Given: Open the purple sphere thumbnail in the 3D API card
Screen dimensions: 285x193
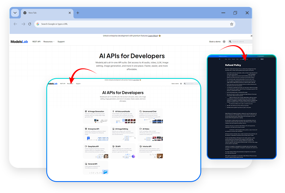Looking at the screenshot, I should point(133,156).
